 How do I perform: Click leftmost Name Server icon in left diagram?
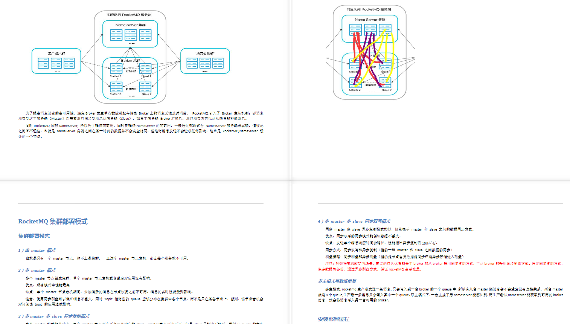tap(116, 35)
